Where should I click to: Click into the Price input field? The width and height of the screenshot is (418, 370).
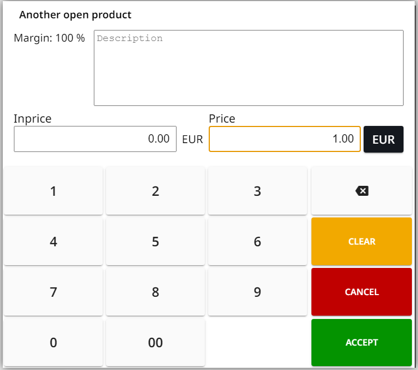coord(284,139)
